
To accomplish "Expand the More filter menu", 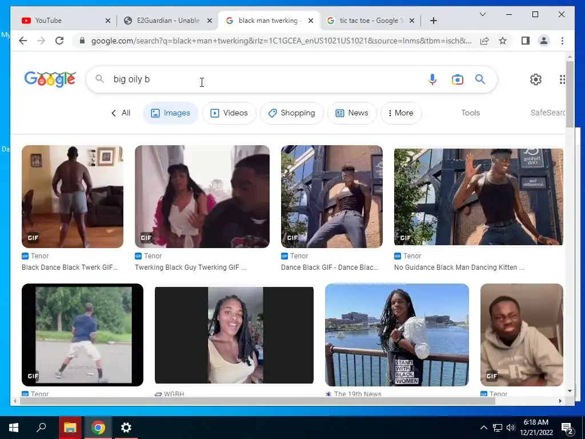I will 401,113.
